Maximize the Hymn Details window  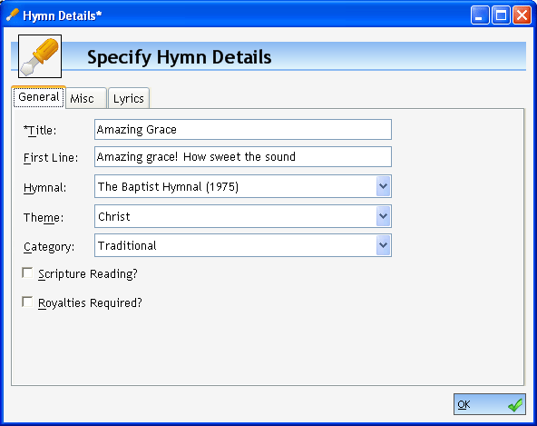pos(501,15)
